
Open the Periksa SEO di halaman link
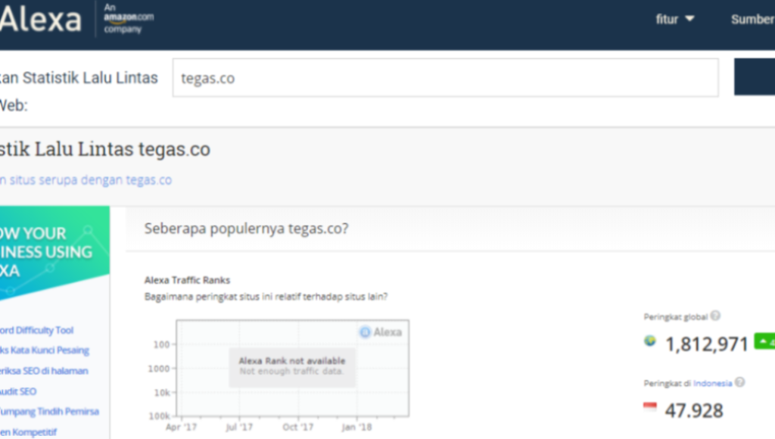44,371
